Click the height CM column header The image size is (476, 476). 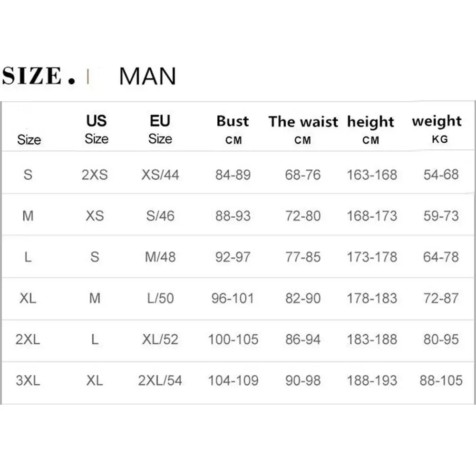[x=370, y=130]
